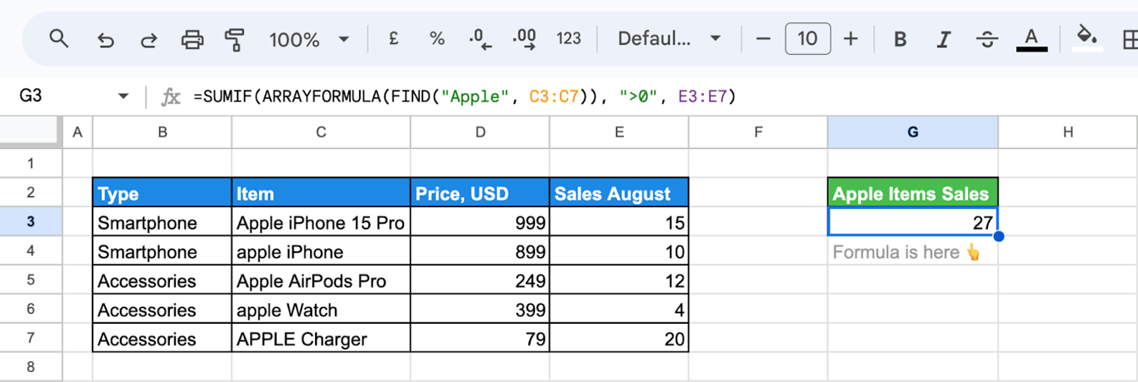Open the Default font dropdown

click(x=669, y=39)
